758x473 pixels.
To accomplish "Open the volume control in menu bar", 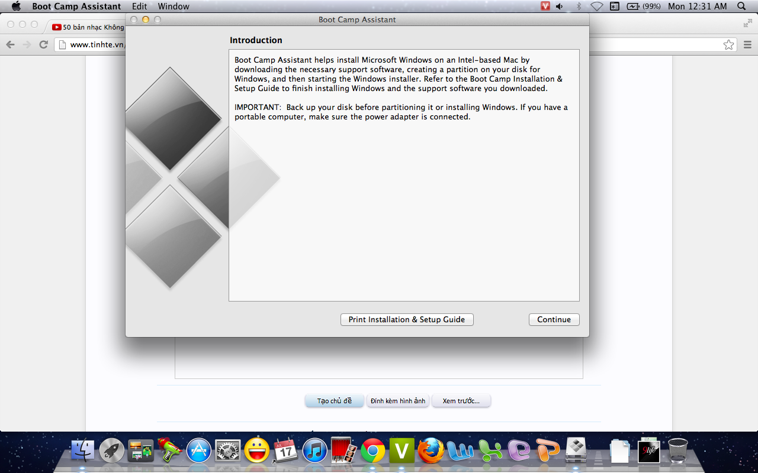I will pos(560,7).
